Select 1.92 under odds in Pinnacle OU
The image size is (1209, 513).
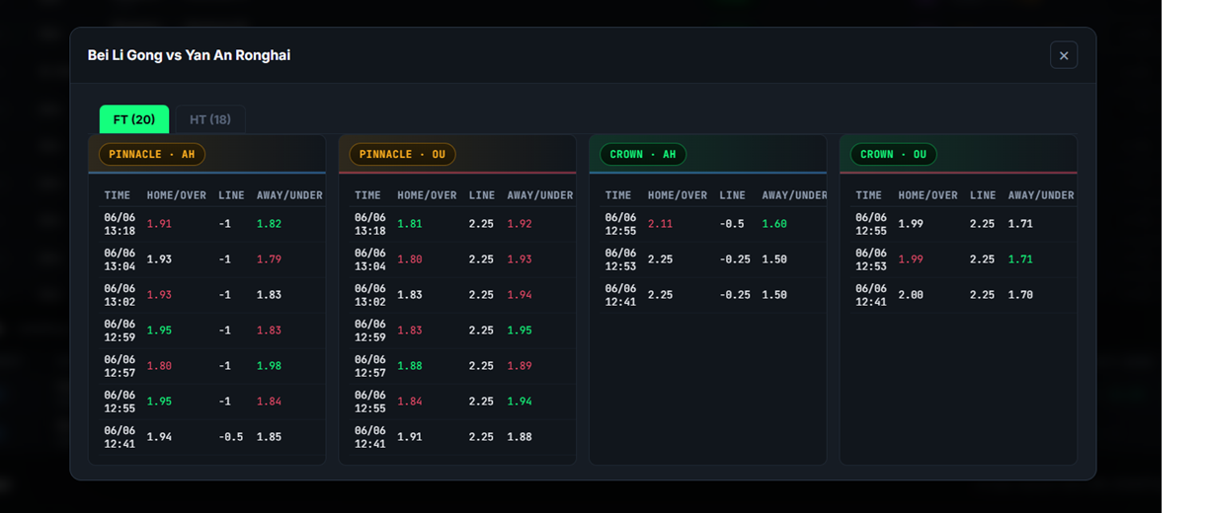pos(520,224)
